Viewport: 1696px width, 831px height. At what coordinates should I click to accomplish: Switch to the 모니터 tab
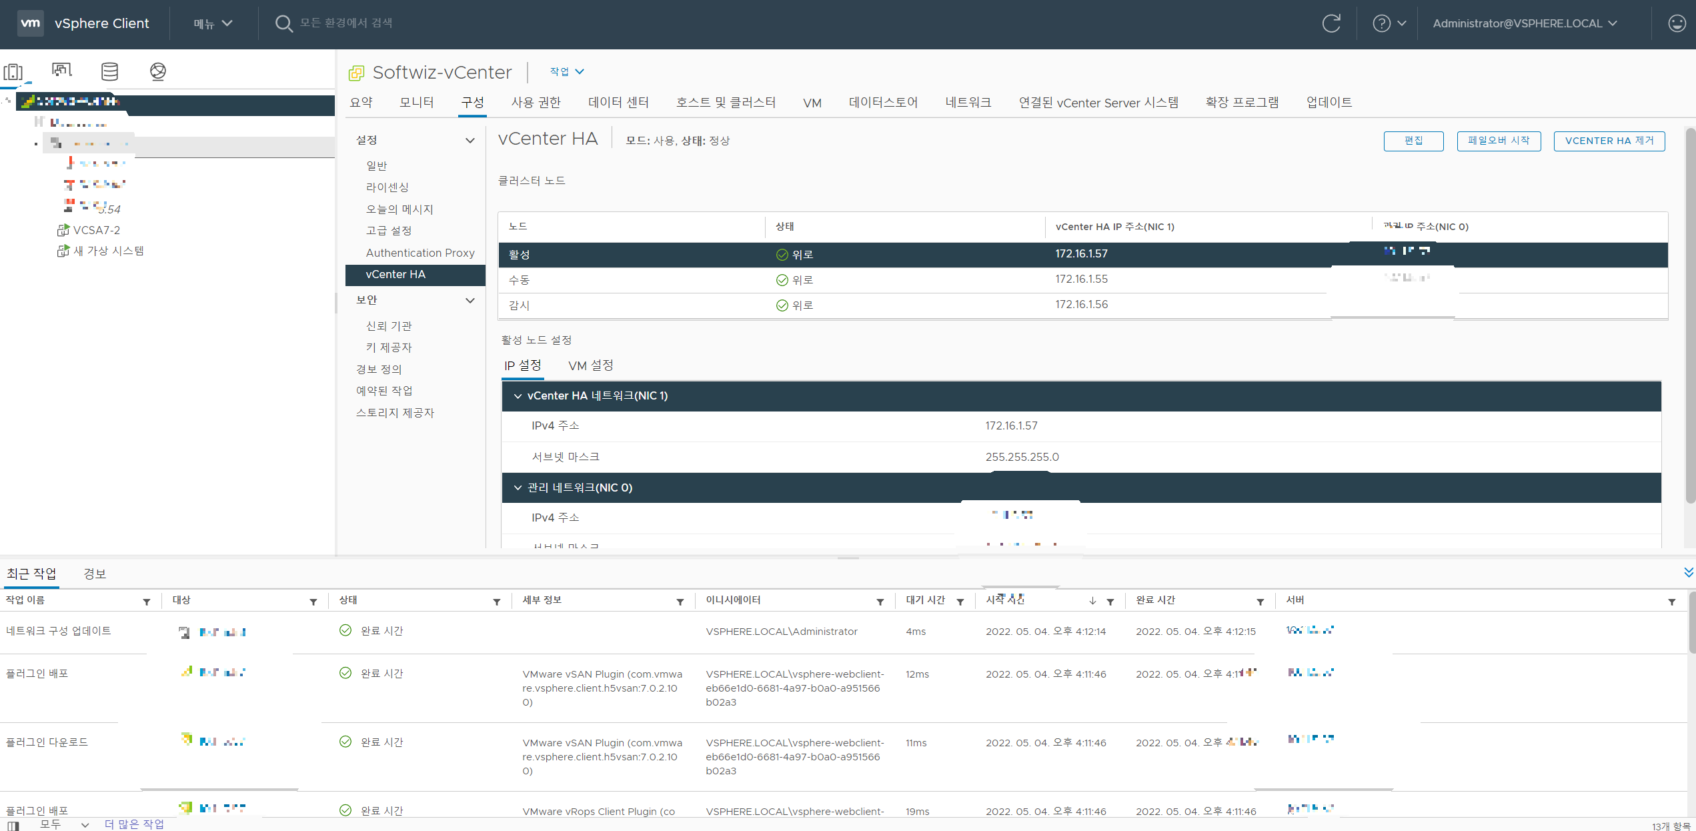[x=417, y=102]
